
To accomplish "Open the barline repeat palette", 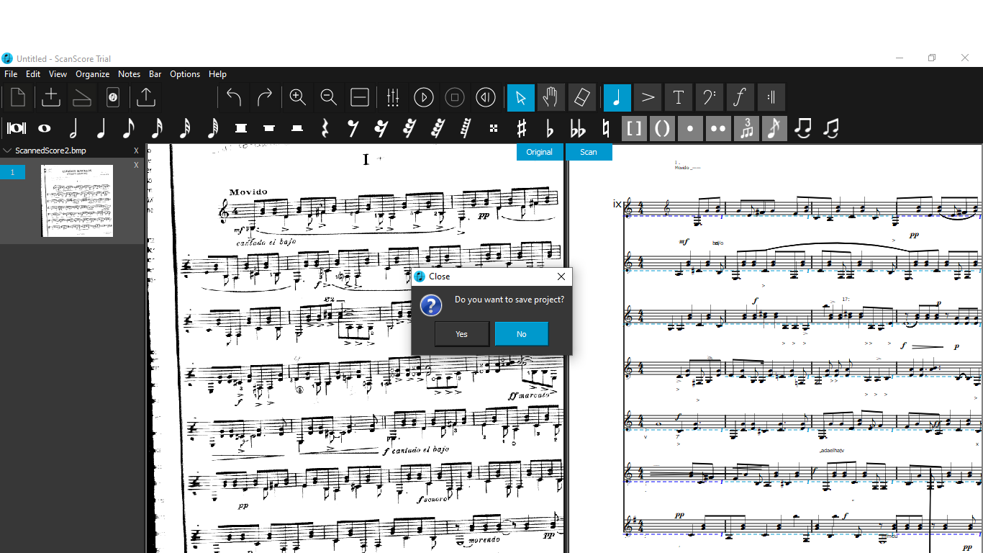I will pyautogui.click(x=771, y=97).
